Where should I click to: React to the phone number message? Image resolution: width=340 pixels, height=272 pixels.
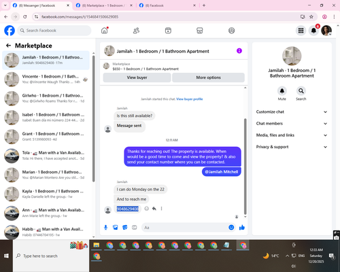coord(147,209)
